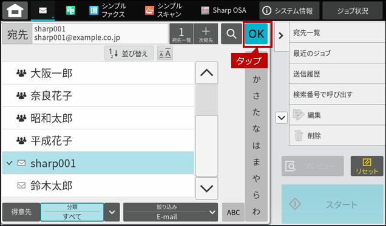Image resolution: width=386 pixels, height=226 pixels.
Task: Expand 分類 dropdown arrow
Action: (112, 212)
